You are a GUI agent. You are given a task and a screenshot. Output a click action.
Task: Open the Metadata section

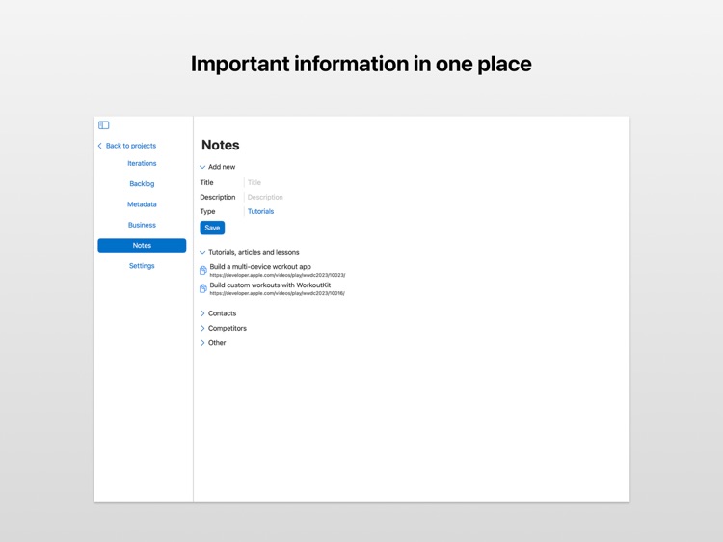click(x=142, y=204)
